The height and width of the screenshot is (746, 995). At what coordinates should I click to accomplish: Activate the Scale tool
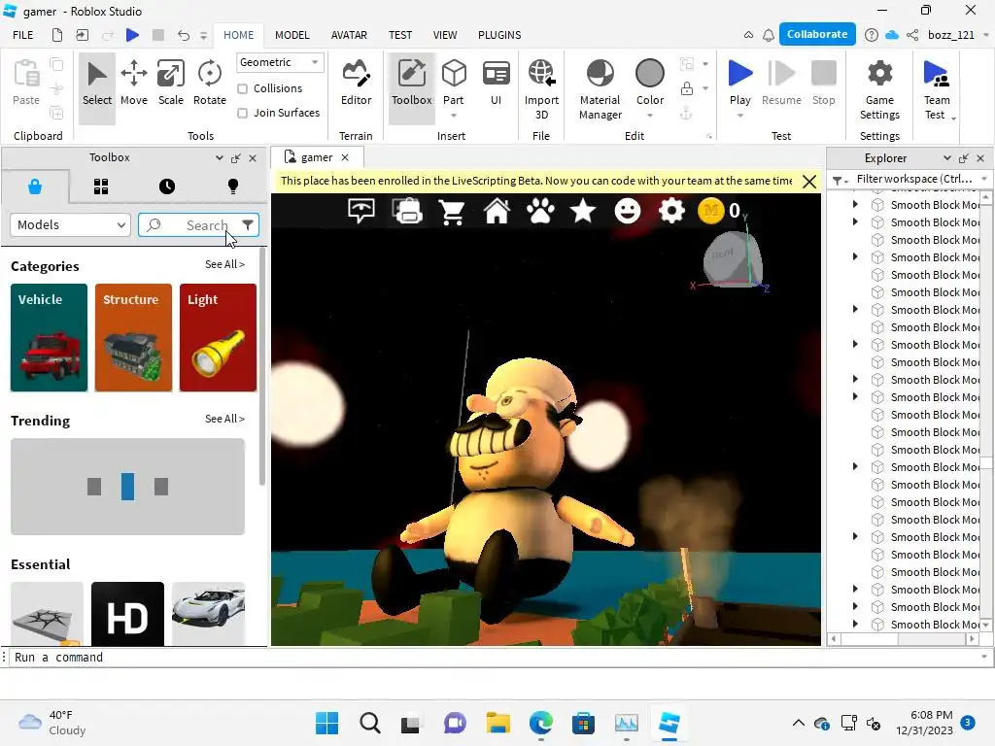pyautogui.click(x=171, y=84)
